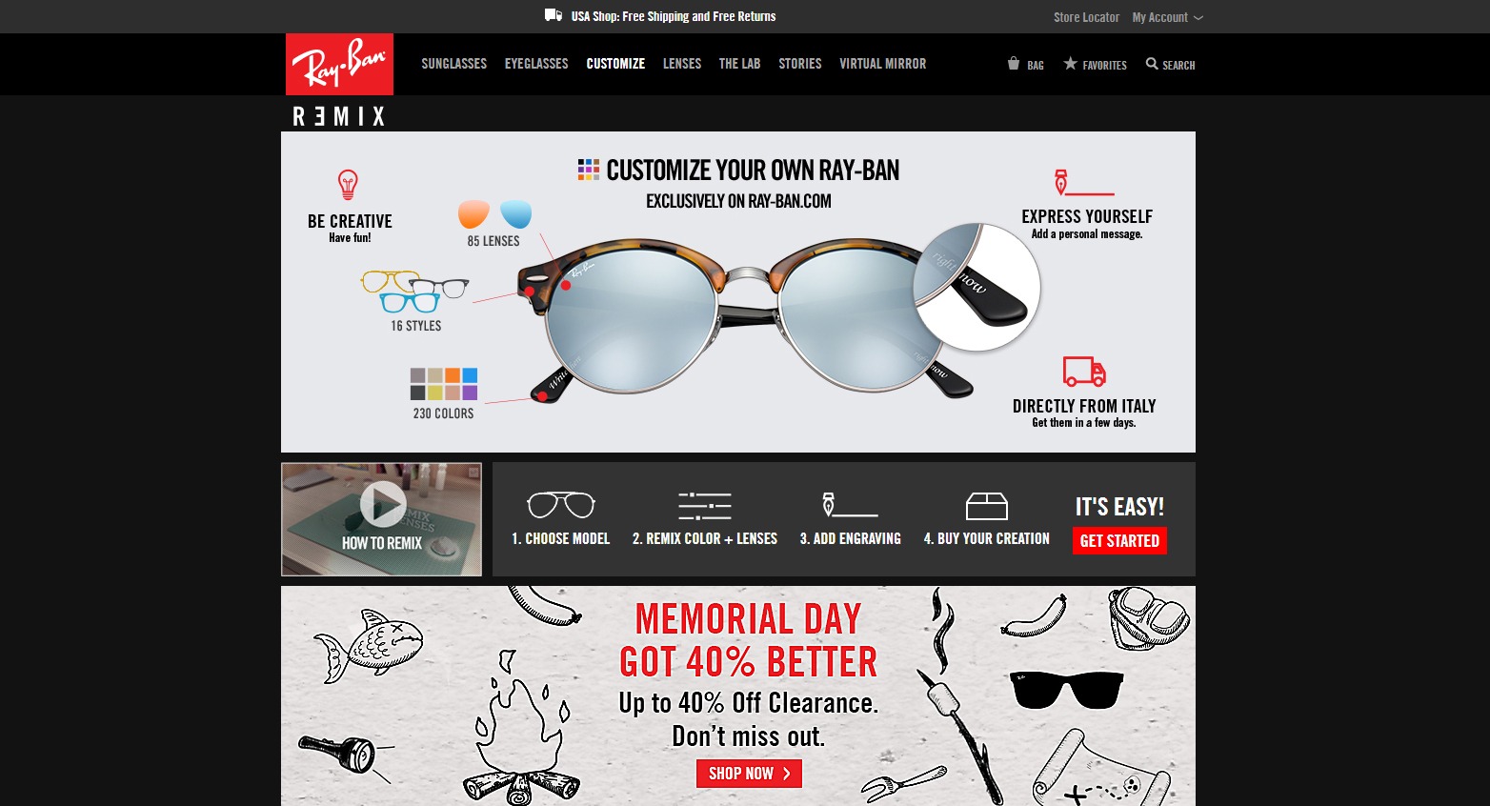Click the red hotspot on the lens

tap(566, 285)
